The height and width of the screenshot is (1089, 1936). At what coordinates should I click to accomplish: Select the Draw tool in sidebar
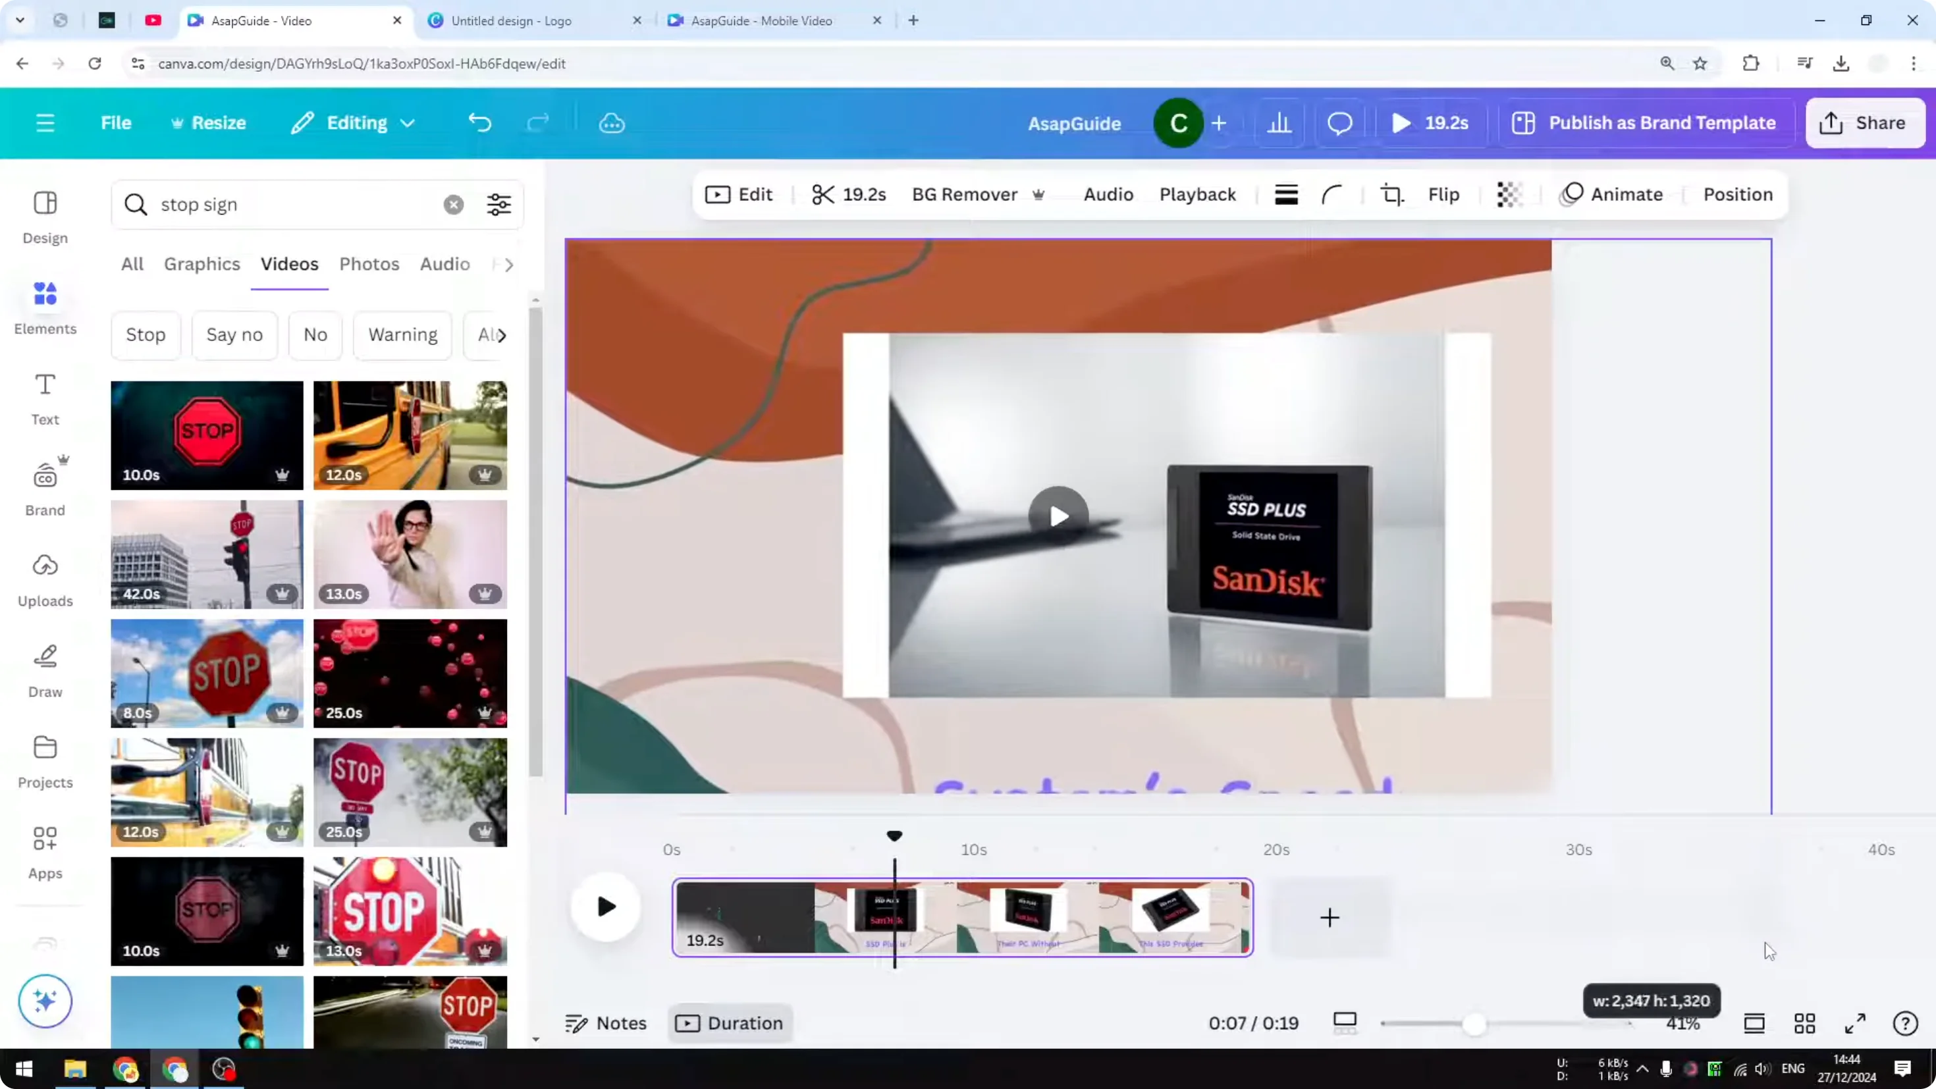coord(44,669)
